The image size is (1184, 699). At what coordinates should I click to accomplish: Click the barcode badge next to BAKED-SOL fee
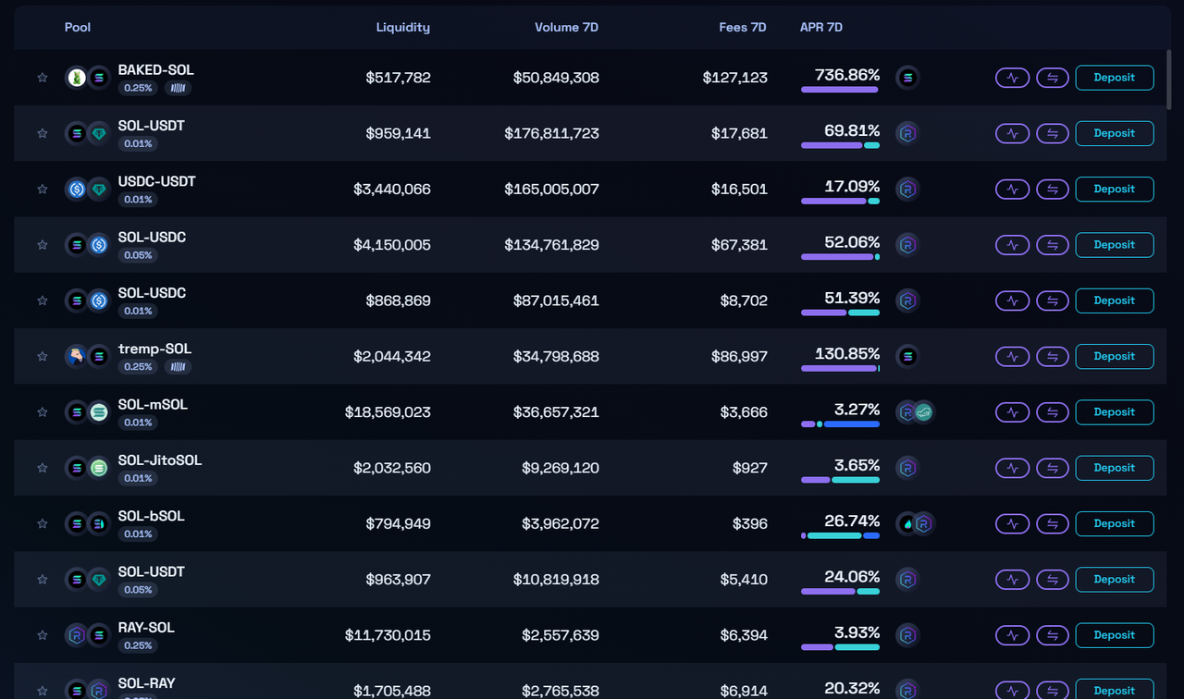(x=178, y=88)
